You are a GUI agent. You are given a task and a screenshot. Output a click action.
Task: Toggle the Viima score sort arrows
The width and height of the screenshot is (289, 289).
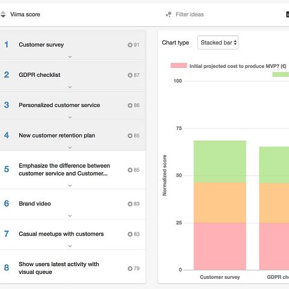[x=3, y=14]
